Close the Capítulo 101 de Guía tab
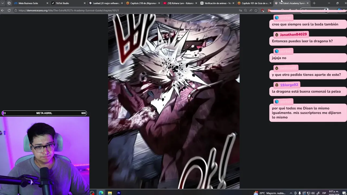 coord(270,3)
